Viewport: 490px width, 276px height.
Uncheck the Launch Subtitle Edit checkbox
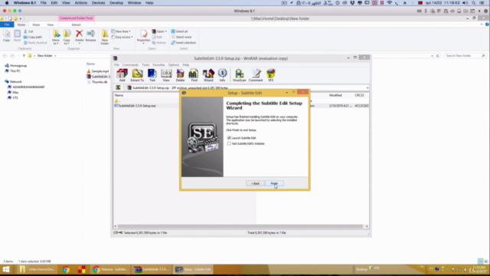[229, 138]
